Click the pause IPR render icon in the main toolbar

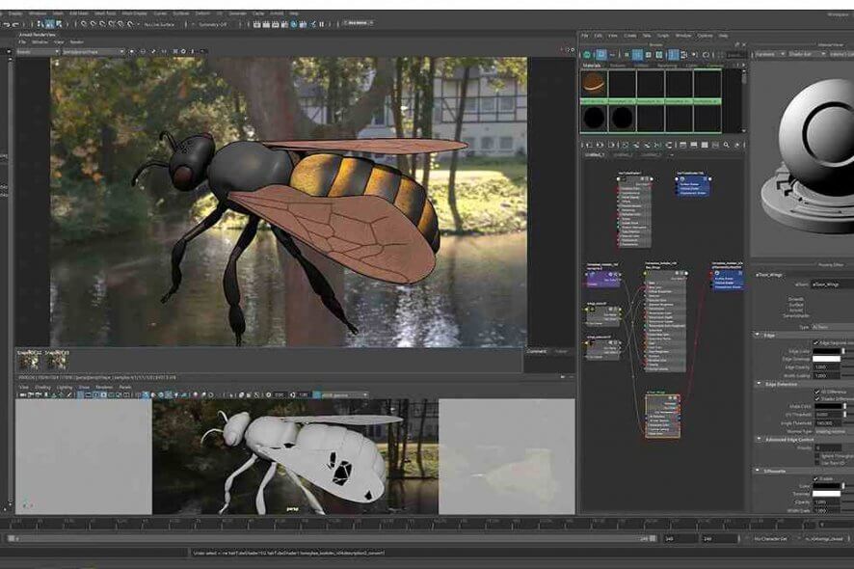click(321, 24)
